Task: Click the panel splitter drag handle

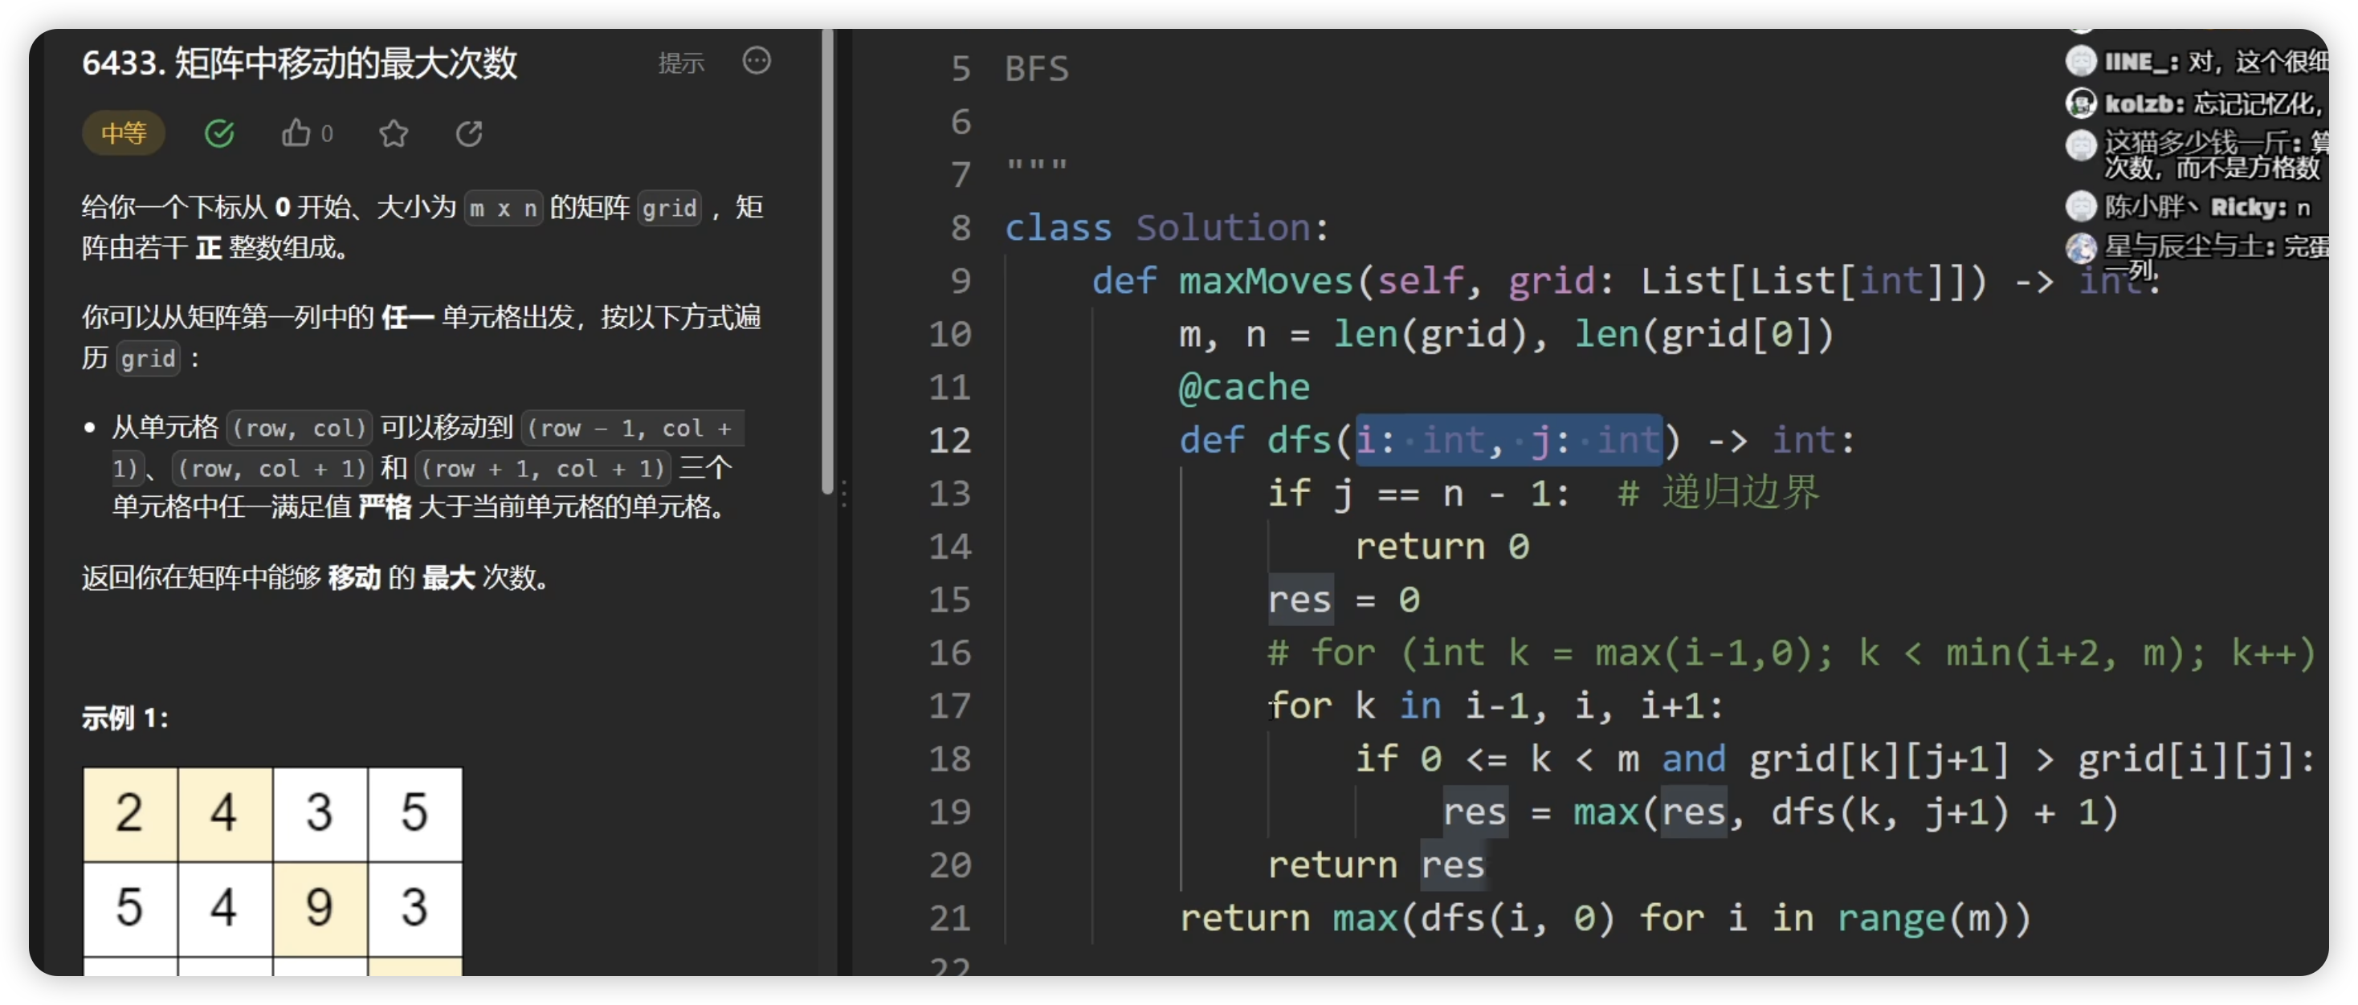Action: [x=844, y=494]
